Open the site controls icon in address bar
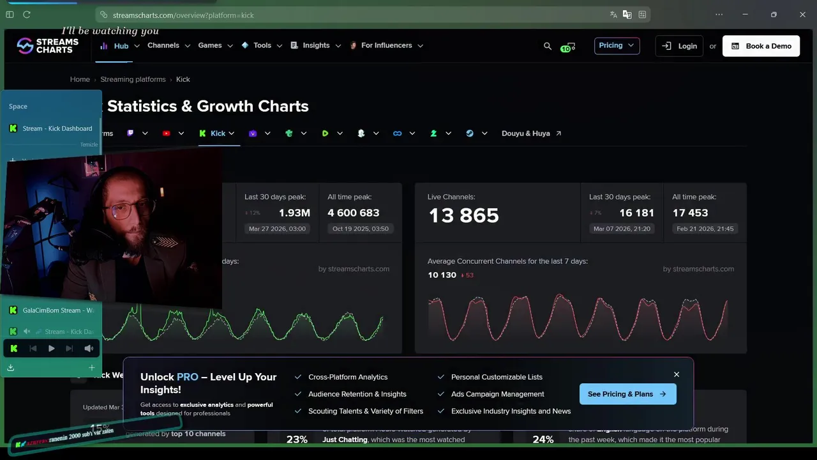 coord(642,15)
